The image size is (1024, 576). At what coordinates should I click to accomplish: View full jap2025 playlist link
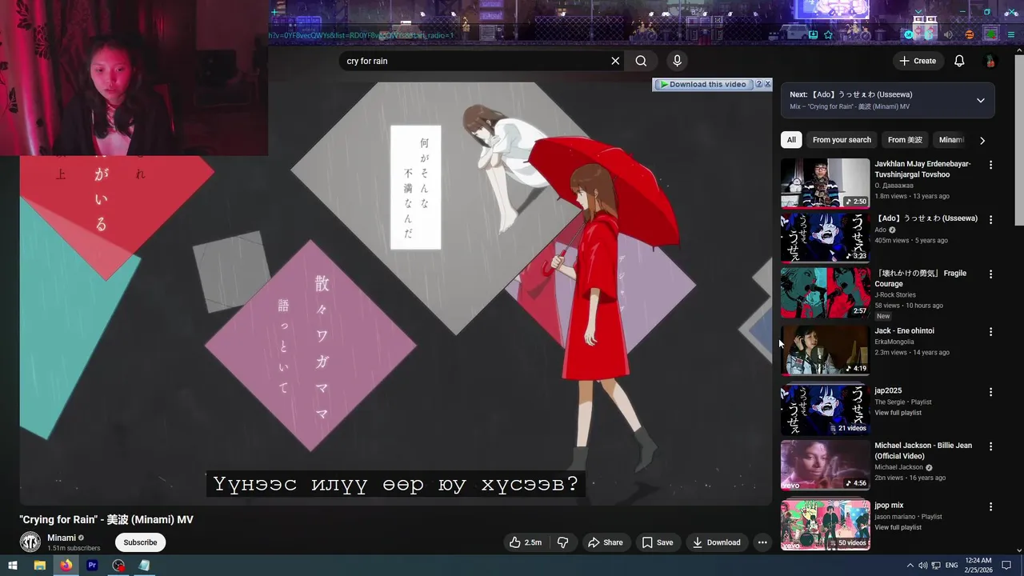tap(898, 413)
